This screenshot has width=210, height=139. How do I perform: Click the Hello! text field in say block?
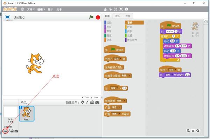170,32
